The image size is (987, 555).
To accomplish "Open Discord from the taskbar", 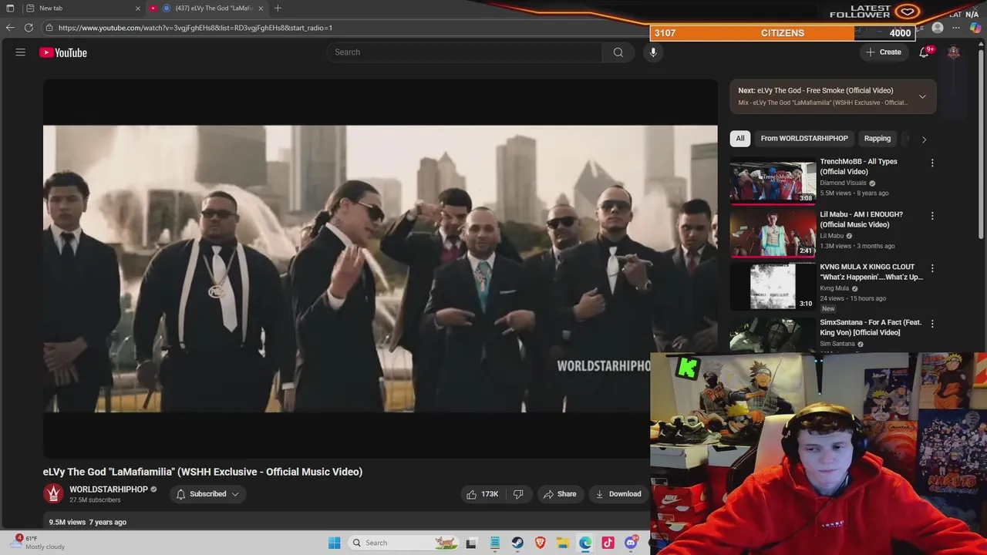I will pos(631,543).
